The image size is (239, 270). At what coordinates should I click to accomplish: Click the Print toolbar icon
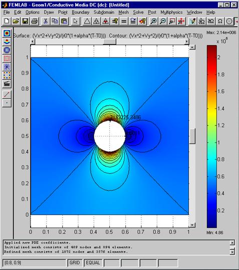click(x=35, y=21)
